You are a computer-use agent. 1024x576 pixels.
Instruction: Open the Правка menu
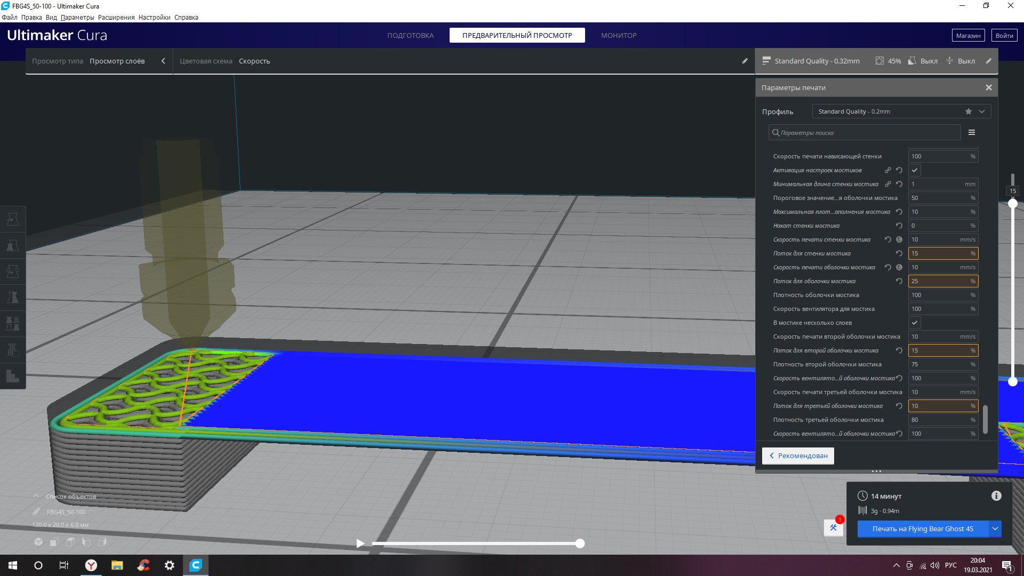pos(31,17)
